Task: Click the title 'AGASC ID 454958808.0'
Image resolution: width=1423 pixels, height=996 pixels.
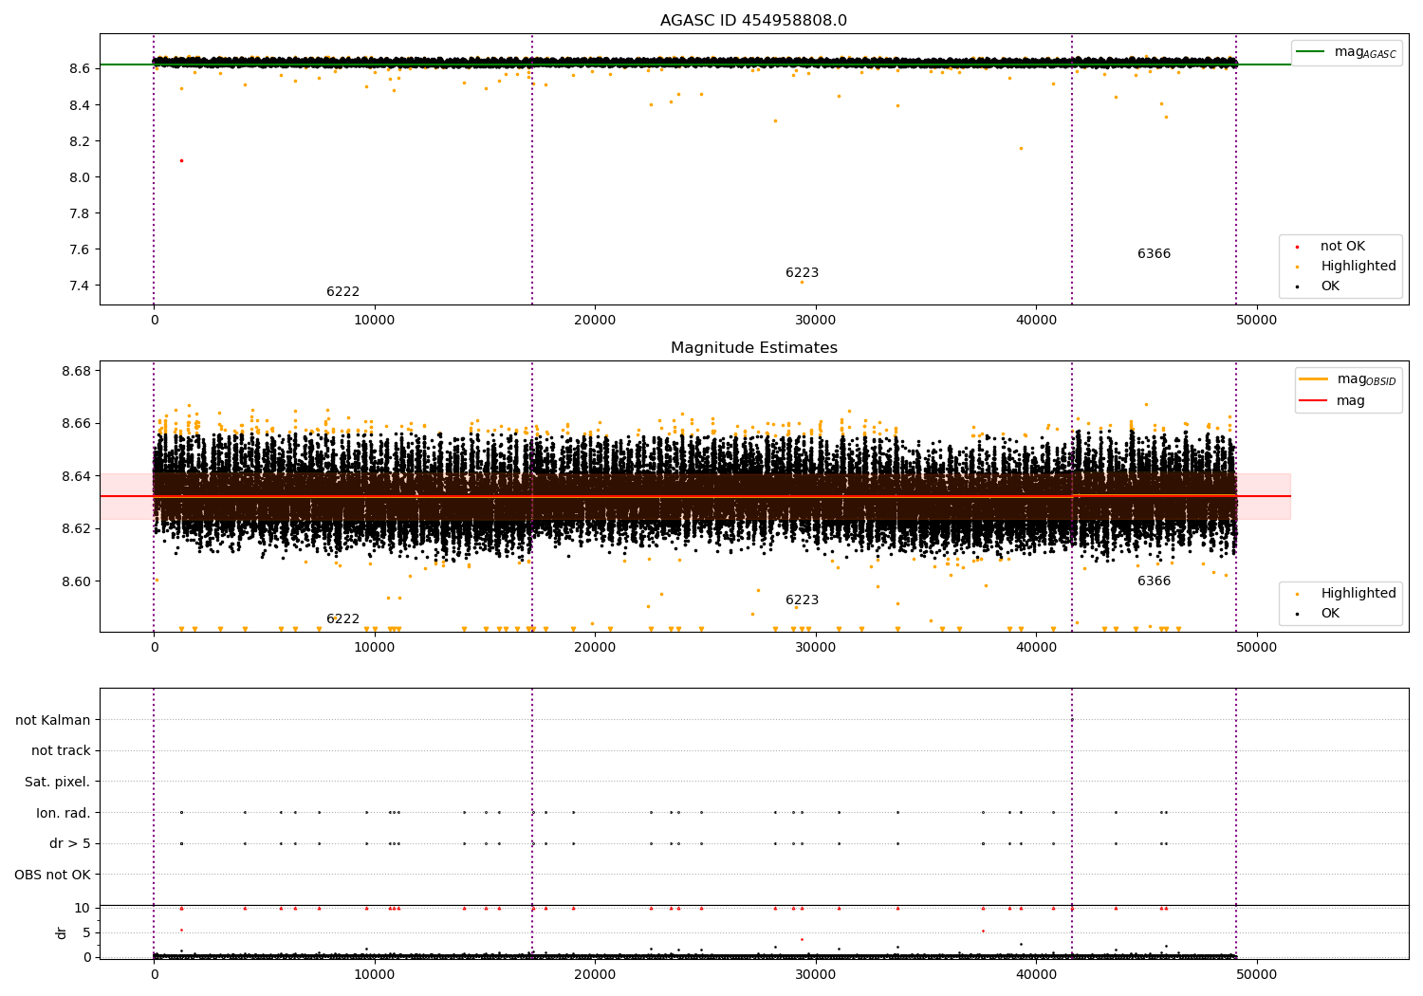Action: click(x=753, y=21)
